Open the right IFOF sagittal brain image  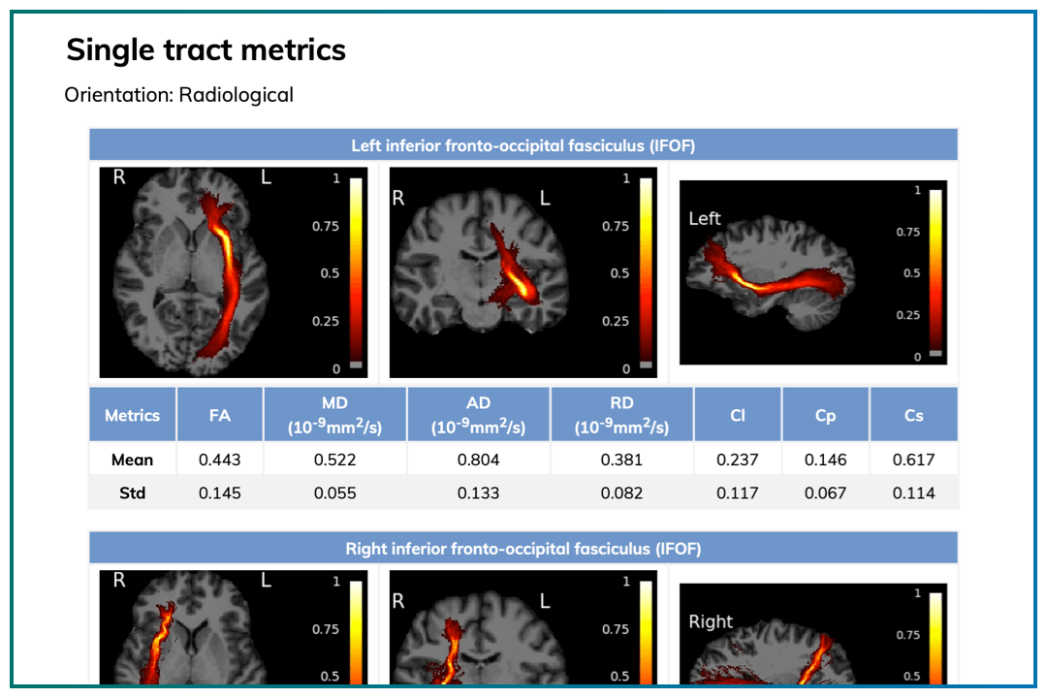coord(813,634)
